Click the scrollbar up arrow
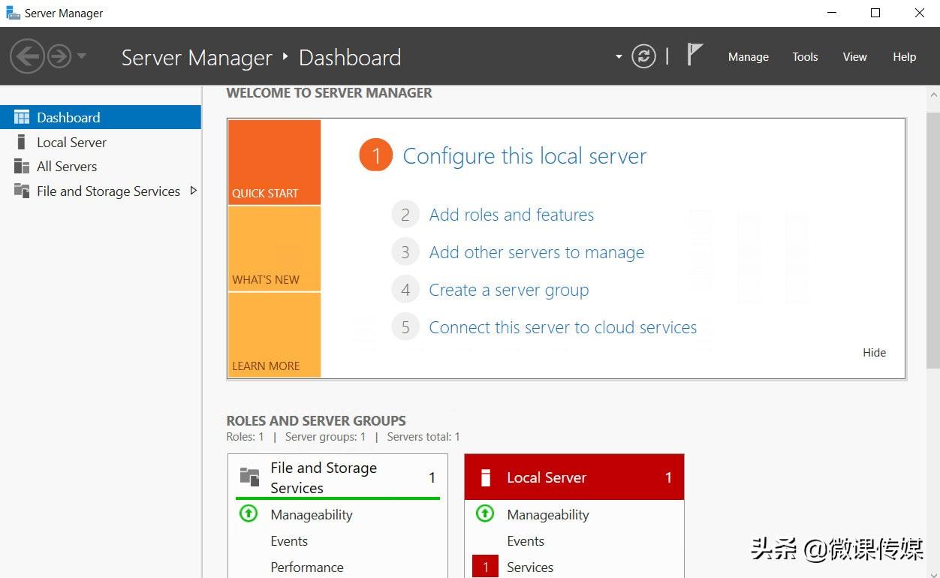This screenshot has width=940, height=578. coord(933,95)
